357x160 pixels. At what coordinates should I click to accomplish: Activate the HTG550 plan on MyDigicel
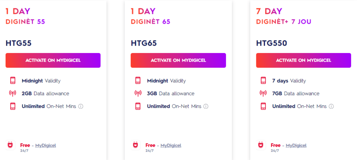(303, 60)
